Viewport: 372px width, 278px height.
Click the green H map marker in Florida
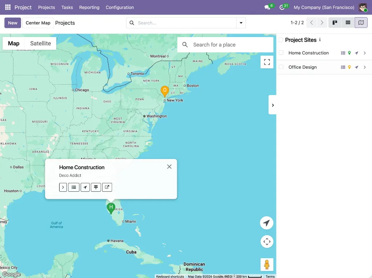click(111, 208)
